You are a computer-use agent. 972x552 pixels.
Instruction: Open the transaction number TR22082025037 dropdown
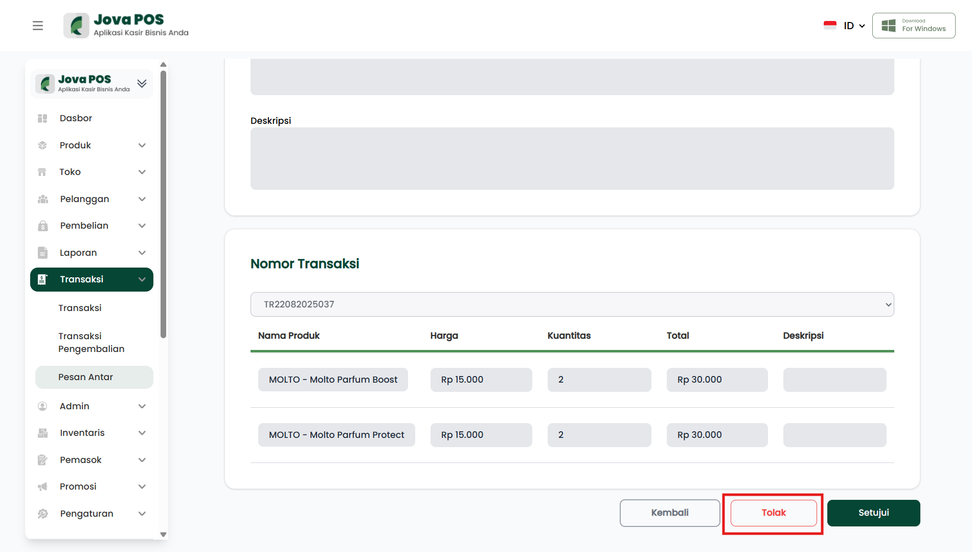click(x=572, y=304)
